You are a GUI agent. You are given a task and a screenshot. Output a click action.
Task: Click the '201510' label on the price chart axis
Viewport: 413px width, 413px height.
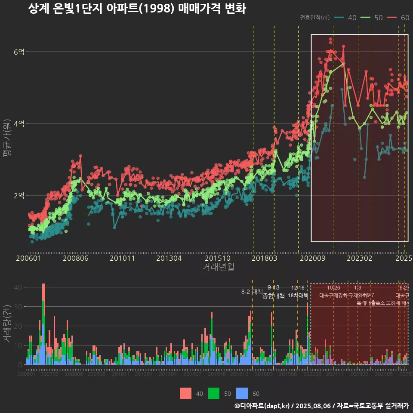tap(218, 258)
